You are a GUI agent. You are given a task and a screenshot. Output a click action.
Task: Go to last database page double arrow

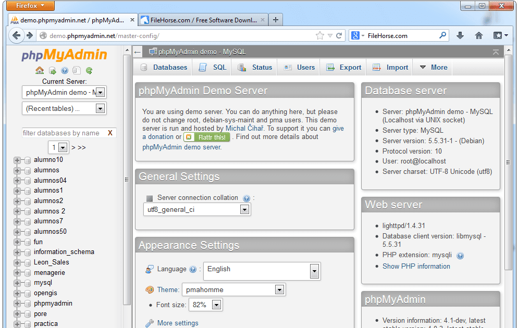tap(82, 147)
